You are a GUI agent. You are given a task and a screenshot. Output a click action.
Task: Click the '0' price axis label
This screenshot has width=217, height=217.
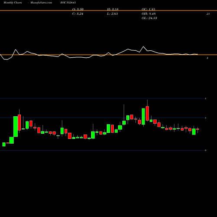point(205,150)
